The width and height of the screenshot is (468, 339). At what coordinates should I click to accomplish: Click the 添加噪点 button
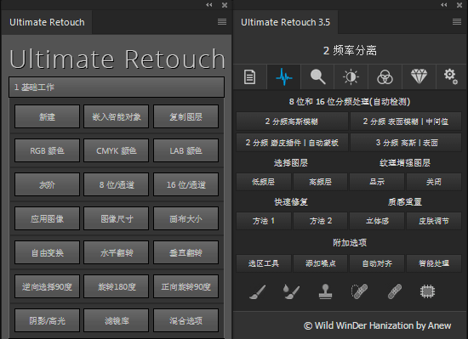click(x=320, y=263)
